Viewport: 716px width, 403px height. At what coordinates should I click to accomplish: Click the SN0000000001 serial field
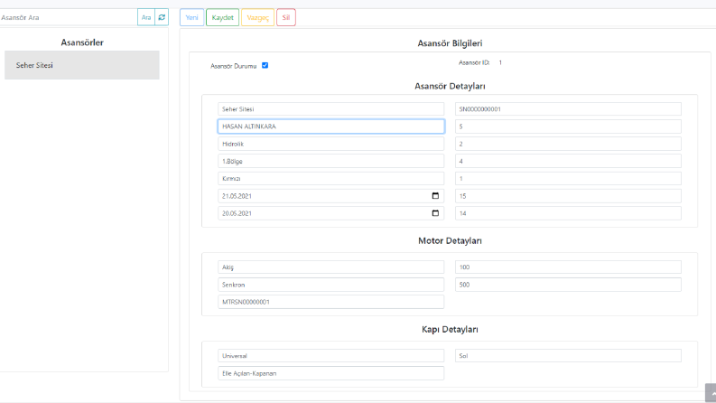[568, 109]
